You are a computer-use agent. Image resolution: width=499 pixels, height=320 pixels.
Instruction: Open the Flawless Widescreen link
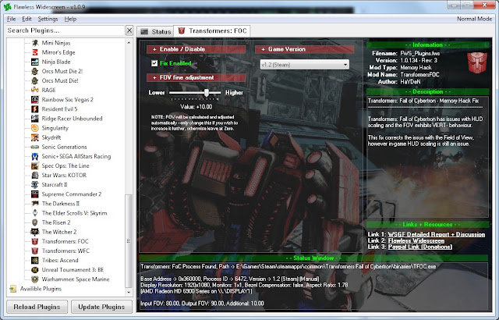coord(416,240)
